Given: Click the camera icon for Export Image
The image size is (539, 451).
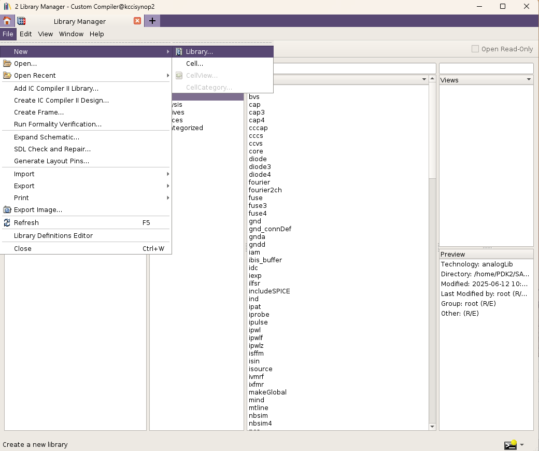Looking at the screenshot, I should pos(7,209).
